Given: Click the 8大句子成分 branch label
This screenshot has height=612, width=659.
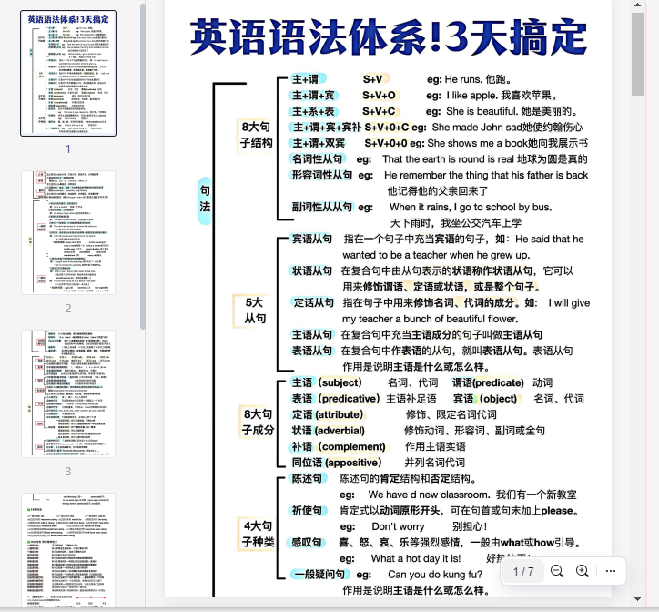Looking at the screenshot, I should (258, 422).
